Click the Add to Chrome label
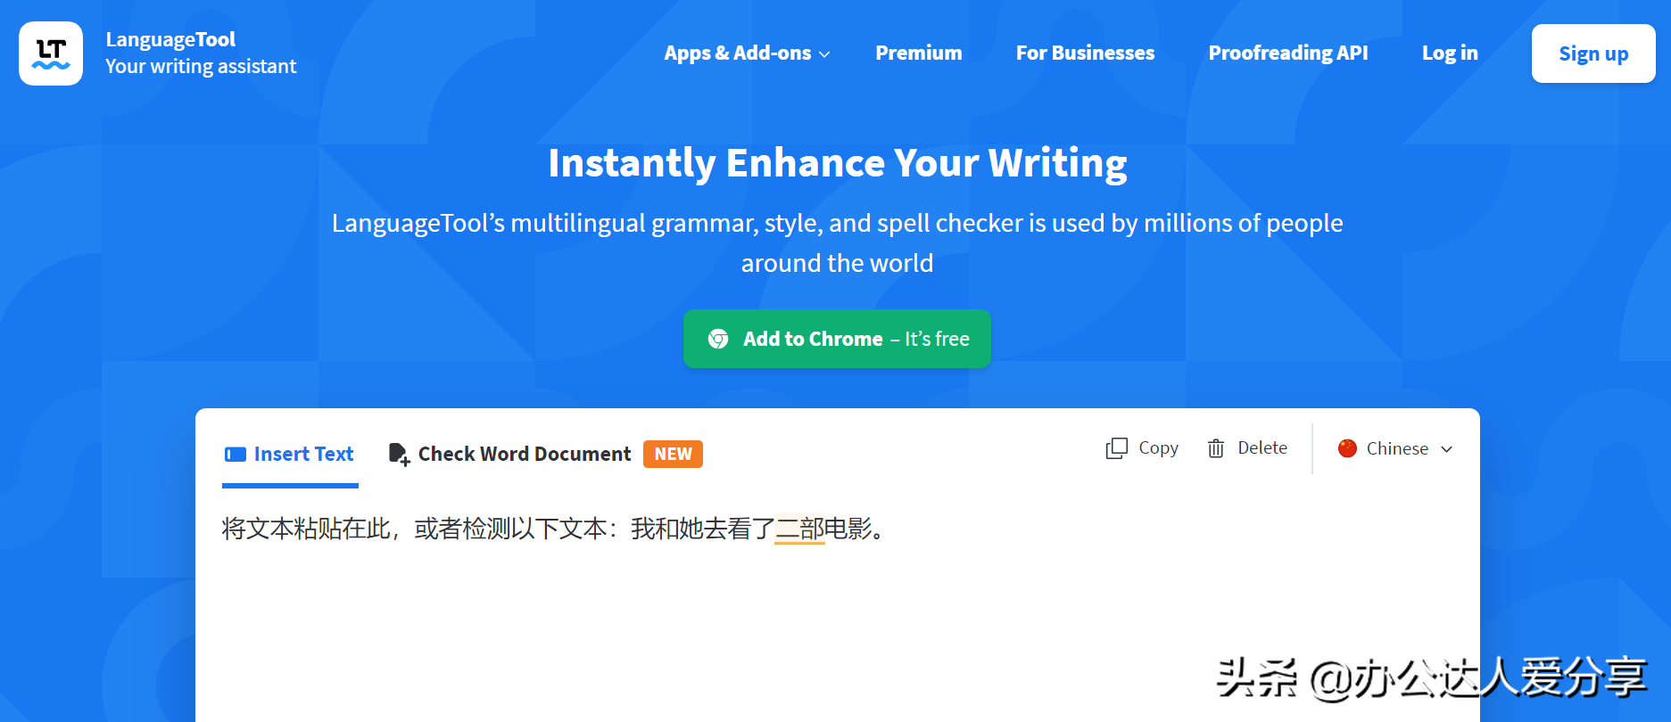This screenshot has width=1671, height=722. pos(813,339)
